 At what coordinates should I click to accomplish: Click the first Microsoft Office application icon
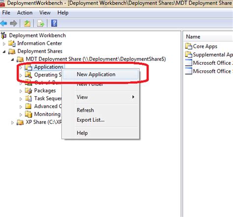(x=188, y=63)
